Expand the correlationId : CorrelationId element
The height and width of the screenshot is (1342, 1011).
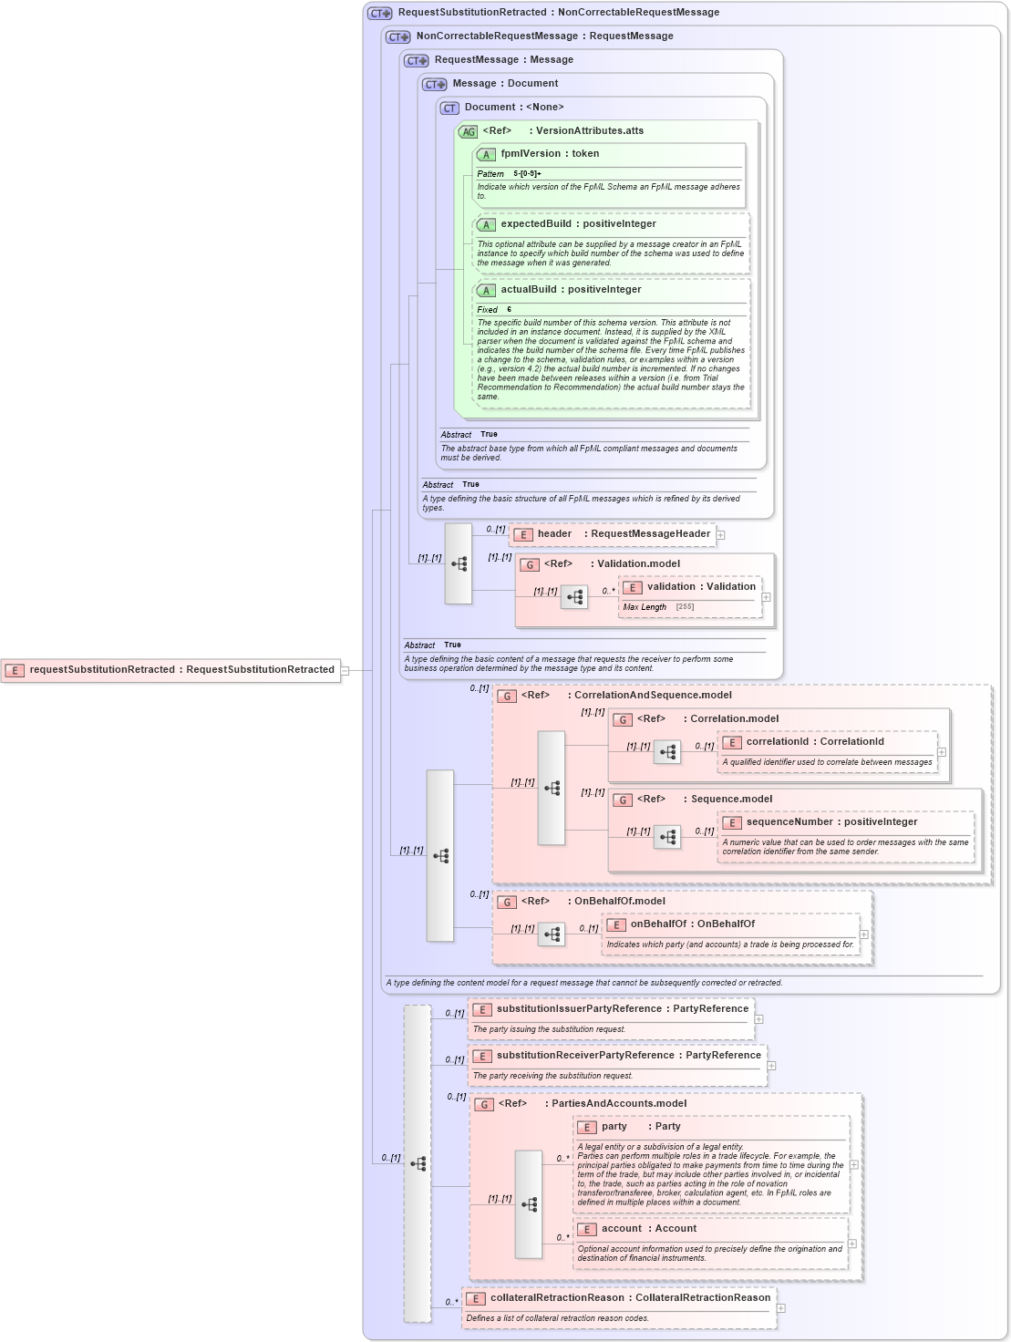(x=942, y=752)
